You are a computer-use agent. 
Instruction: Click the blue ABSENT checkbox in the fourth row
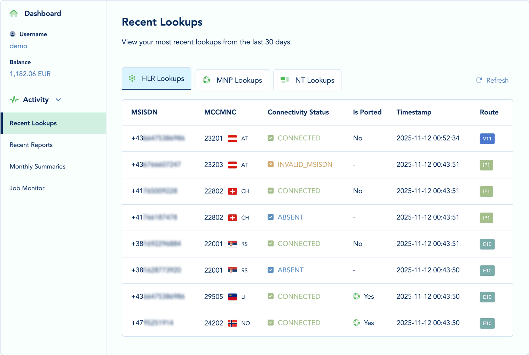coord(270,217)
